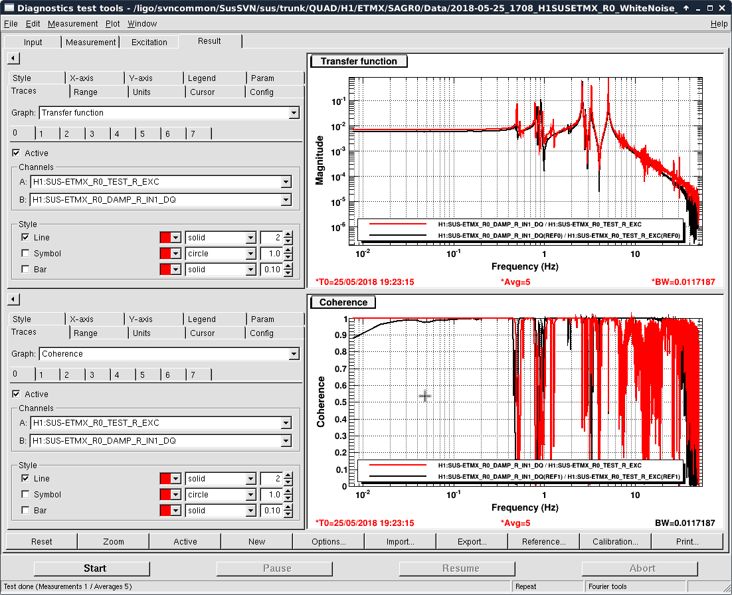
Task: Click red Bar color swatch in lower Style
Action: (166, 511)
